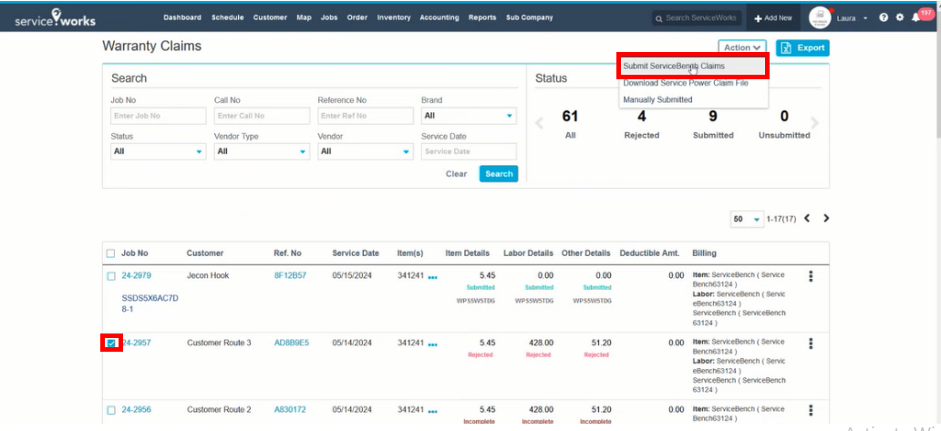The height and width of the screenshot is (431, 941).
Task: Open the Laura user menu arrow
Action: pos(865,18)
